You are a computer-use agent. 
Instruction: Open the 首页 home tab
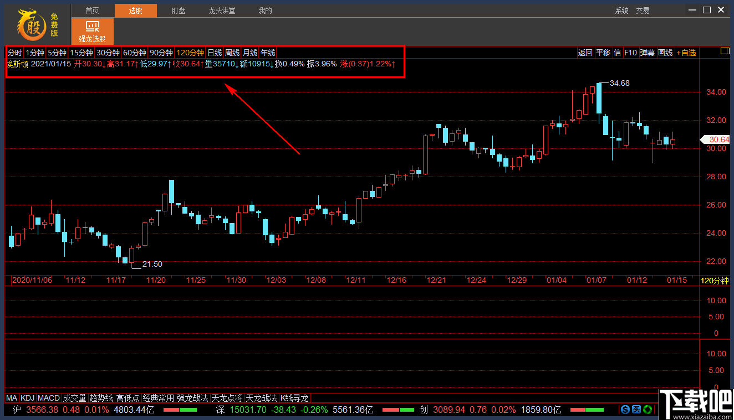(x=93, y=11)
